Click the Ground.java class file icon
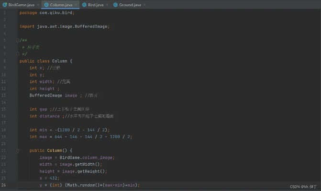This screenshot has height=191, width=321. (x=115, y=4)
